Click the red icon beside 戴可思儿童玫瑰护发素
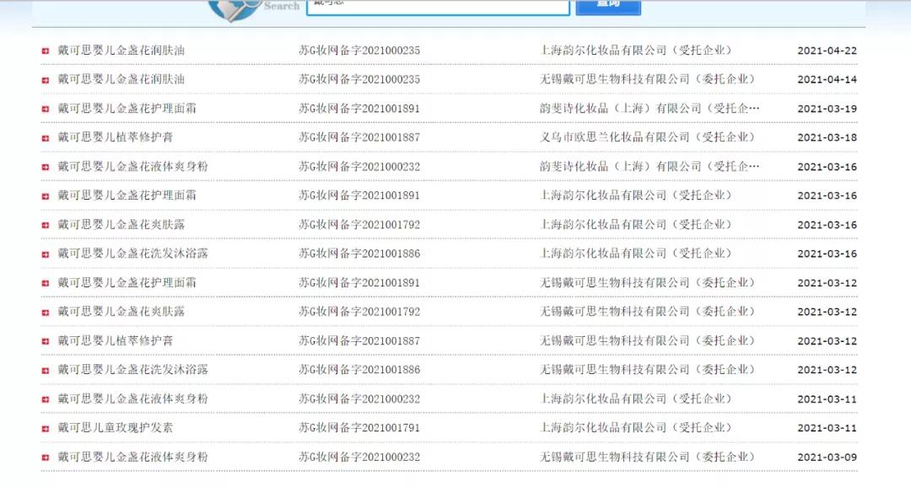This screenshot has width=911, height=487. (x=45, y=427)
